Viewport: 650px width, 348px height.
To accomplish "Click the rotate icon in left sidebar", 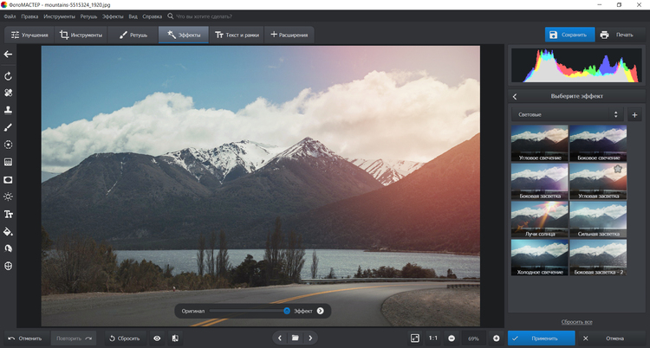I will click(x=8, y=75).
